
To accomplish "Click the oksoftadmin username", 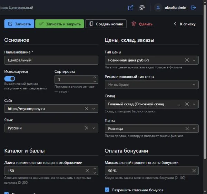I will [175, 8].
